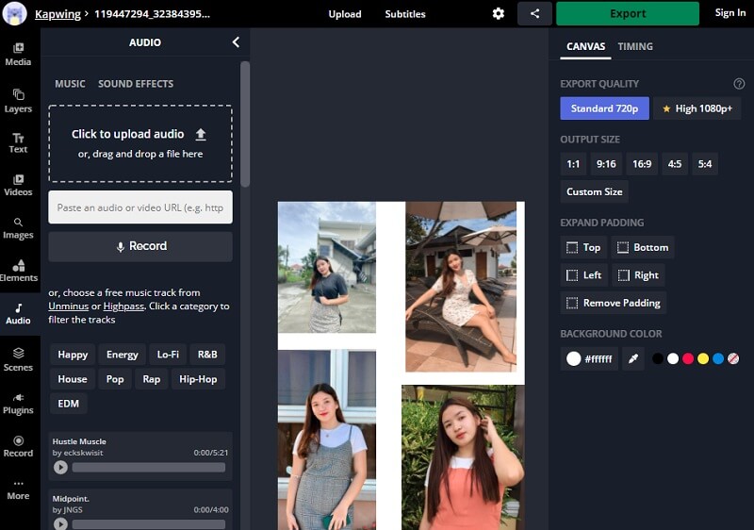Collapse the Audio panel with chevron
Image resolution: width=754 pixels, height=530 pixels.
(236, 42)
